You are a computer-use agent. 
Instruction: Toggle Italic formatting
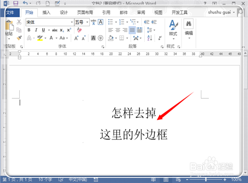36,30
